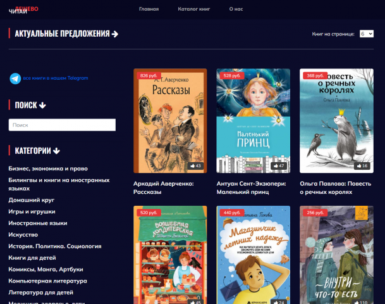Open category Игры и игрушки

pyautogui.click(x=32, y=212)
